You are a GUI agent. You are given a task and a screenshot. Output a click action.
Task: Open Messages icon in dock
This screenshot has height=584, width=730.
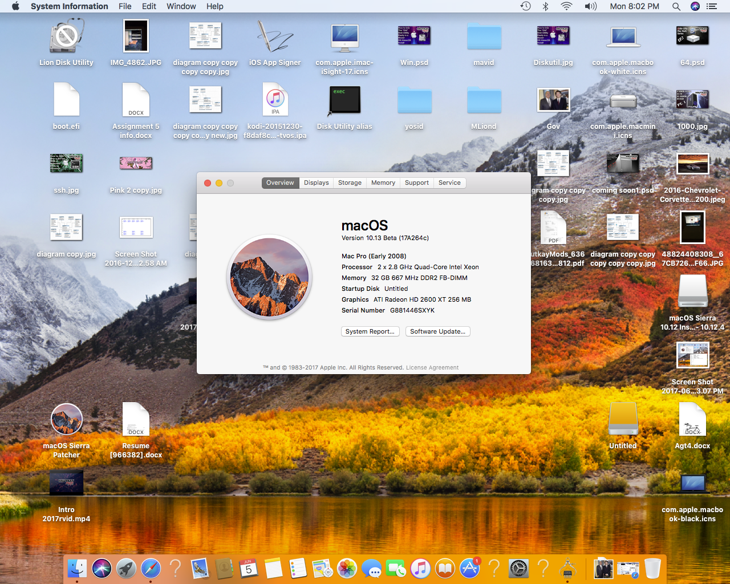[x=371, y=569]
